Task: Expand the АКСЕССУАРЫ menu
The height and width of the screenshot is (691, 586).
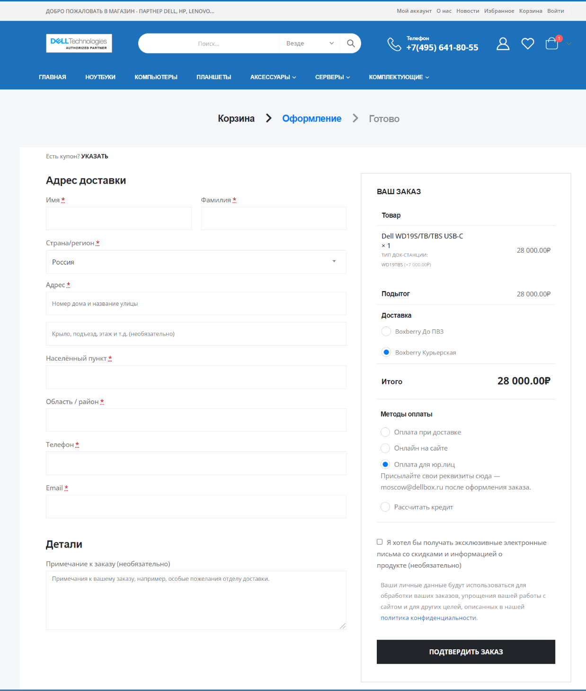Action: tap(273, 77)
